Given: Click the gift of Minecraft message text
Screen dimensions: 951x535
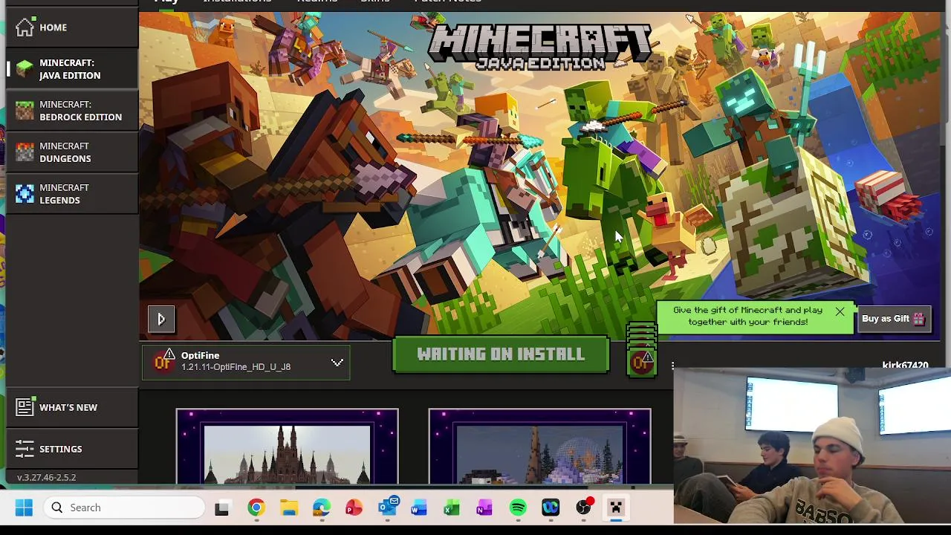Looking at the screenshot, I should click(747, 316).
